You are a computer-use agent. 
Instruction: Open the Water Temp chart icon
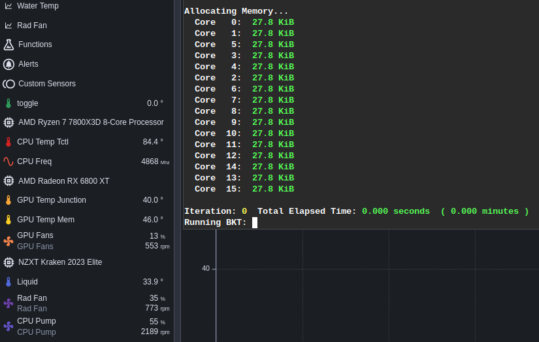tap(8, 6)
